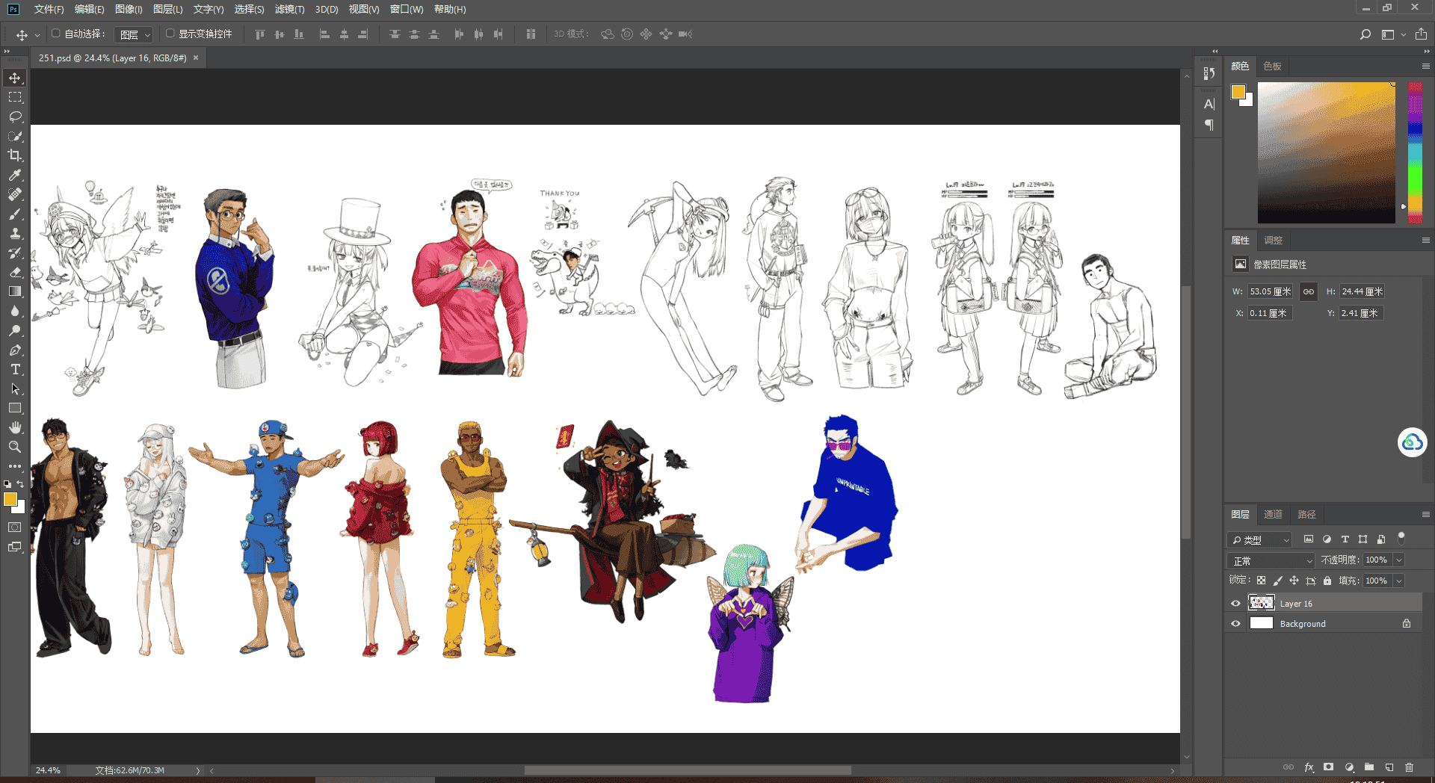
Task: Hide Layer 16 with its eye icon
Action: coord(1235,604)
